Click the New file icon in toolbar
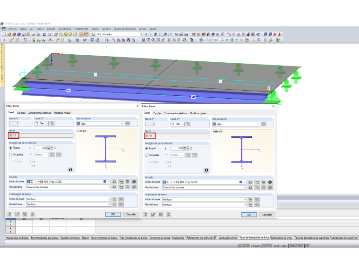Viewport: 359px width, 269px height. pyautogui.click(x=4, y=34)
